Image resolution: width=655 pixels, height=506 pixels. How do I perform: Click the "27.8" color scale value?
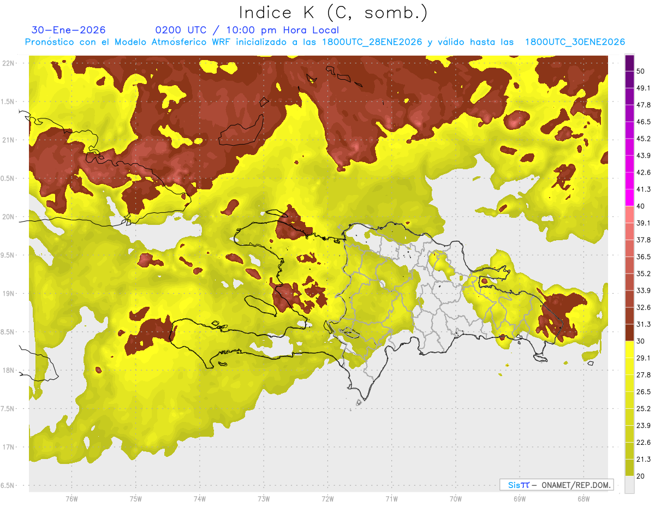point(644,375)
